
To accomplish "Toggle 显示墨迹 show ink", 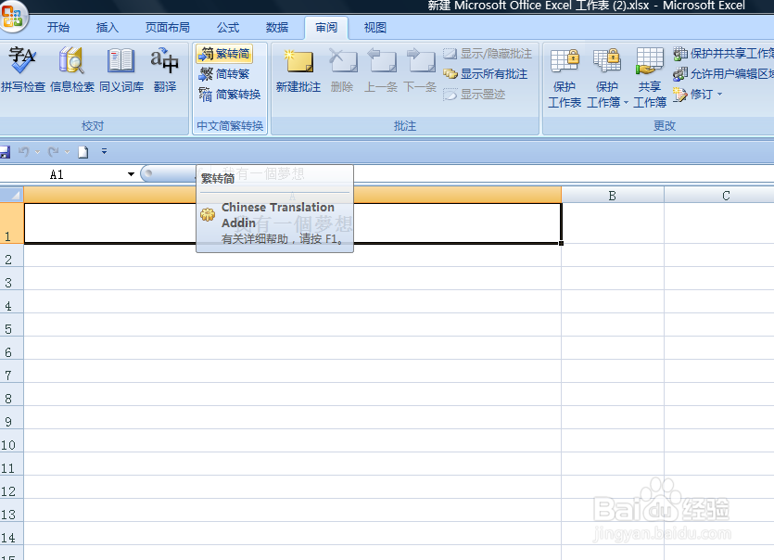I will 474,95.
